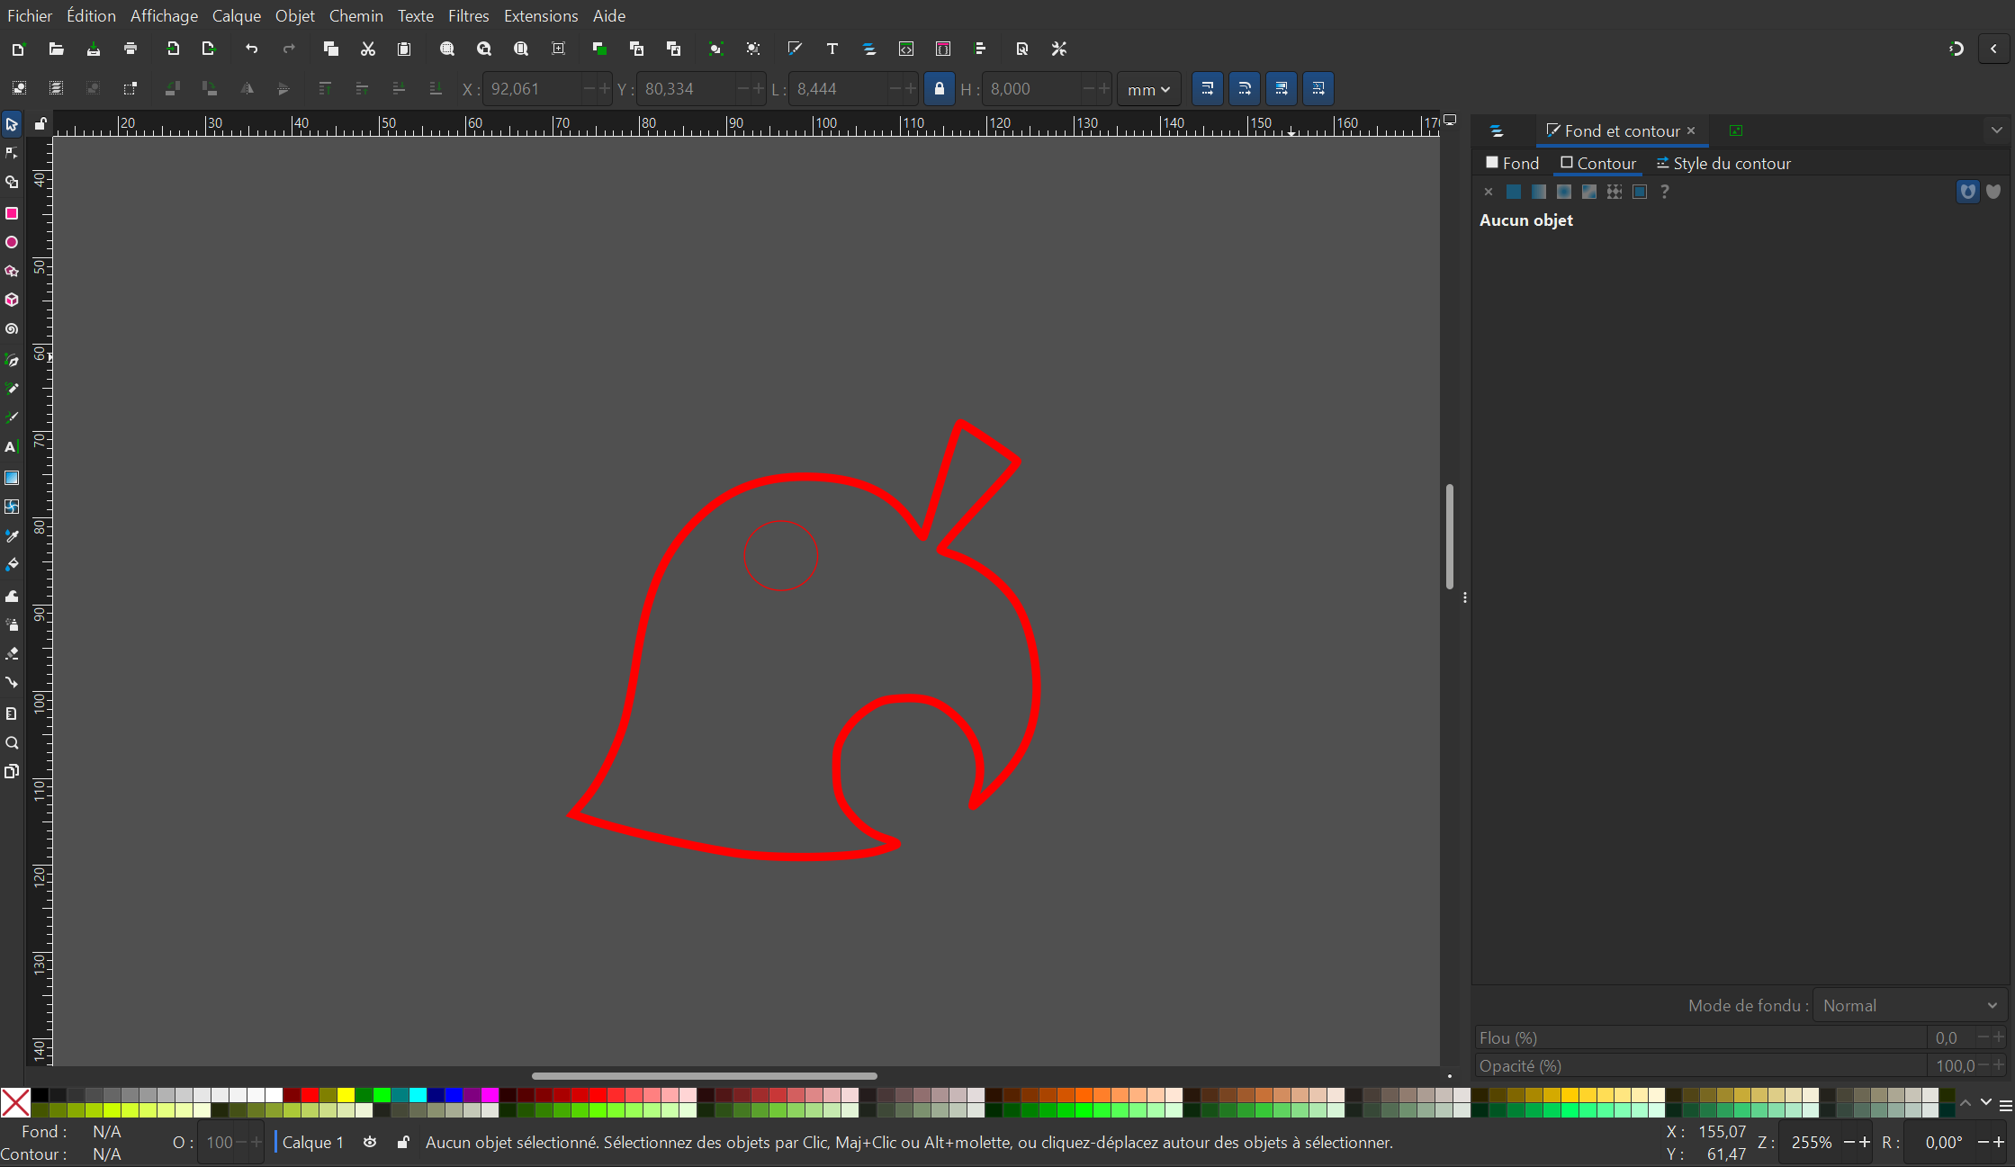Select the Zoom tool in the toolbox

click(x=12, y=742)
